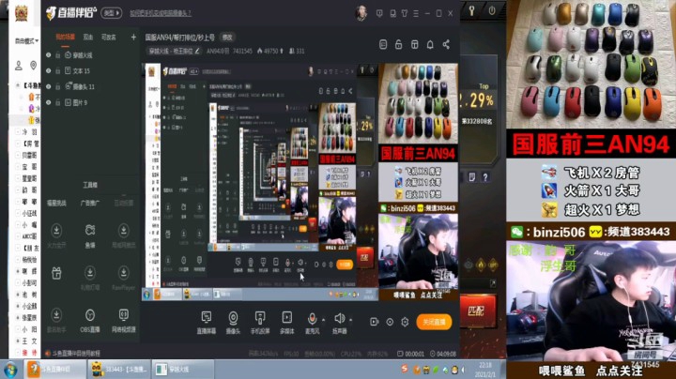The image size is (676, 379).
Task: Click the monitor icon in title bar
Action: (x=392, y=13)
